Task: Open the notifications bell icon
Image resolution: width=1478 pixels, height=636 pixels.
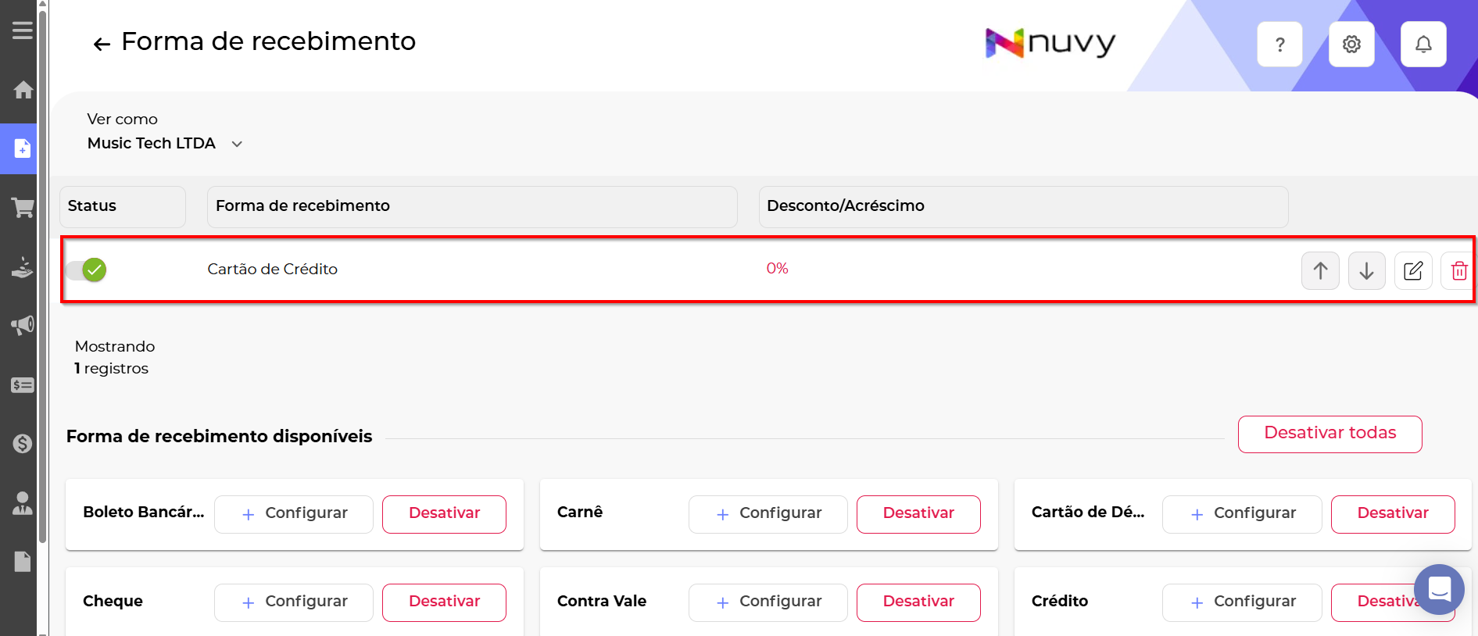Action: (1423, 45)
